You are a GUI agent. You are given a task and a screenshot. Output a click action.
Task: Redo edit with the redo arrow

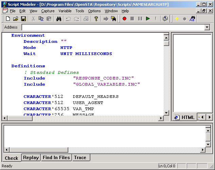point(76,19)
